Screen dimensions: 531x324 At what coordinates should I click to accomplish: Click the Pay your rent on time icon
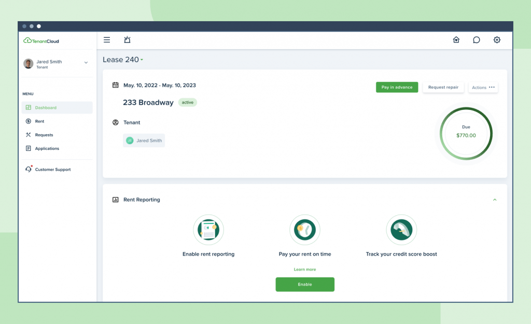(x=305, y=230)
